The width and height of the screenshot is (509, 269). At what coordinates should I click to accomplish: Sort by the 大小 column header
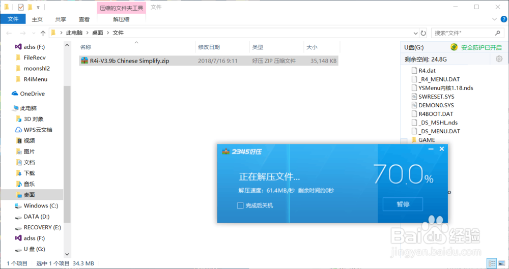pyautogui.click(x=312, y=47)
